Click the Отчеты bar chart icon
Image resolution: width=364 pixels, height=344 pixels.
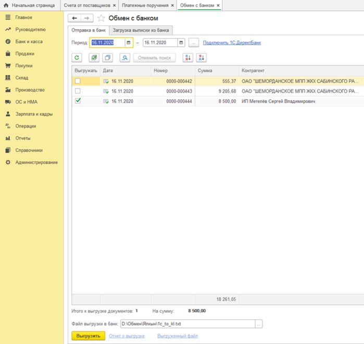(8, 138)
